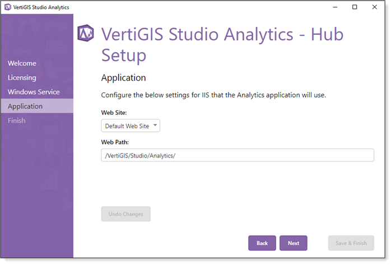Select the Application step in sidebar
The width and height of the screenshot is (392, 265).
click(37, 106)
